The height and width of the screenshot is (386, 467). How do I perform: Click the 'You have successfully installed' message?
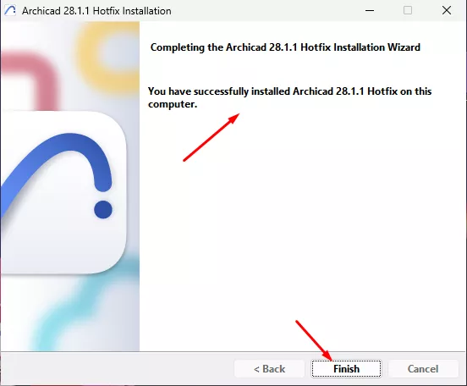(x=290, y=97)
